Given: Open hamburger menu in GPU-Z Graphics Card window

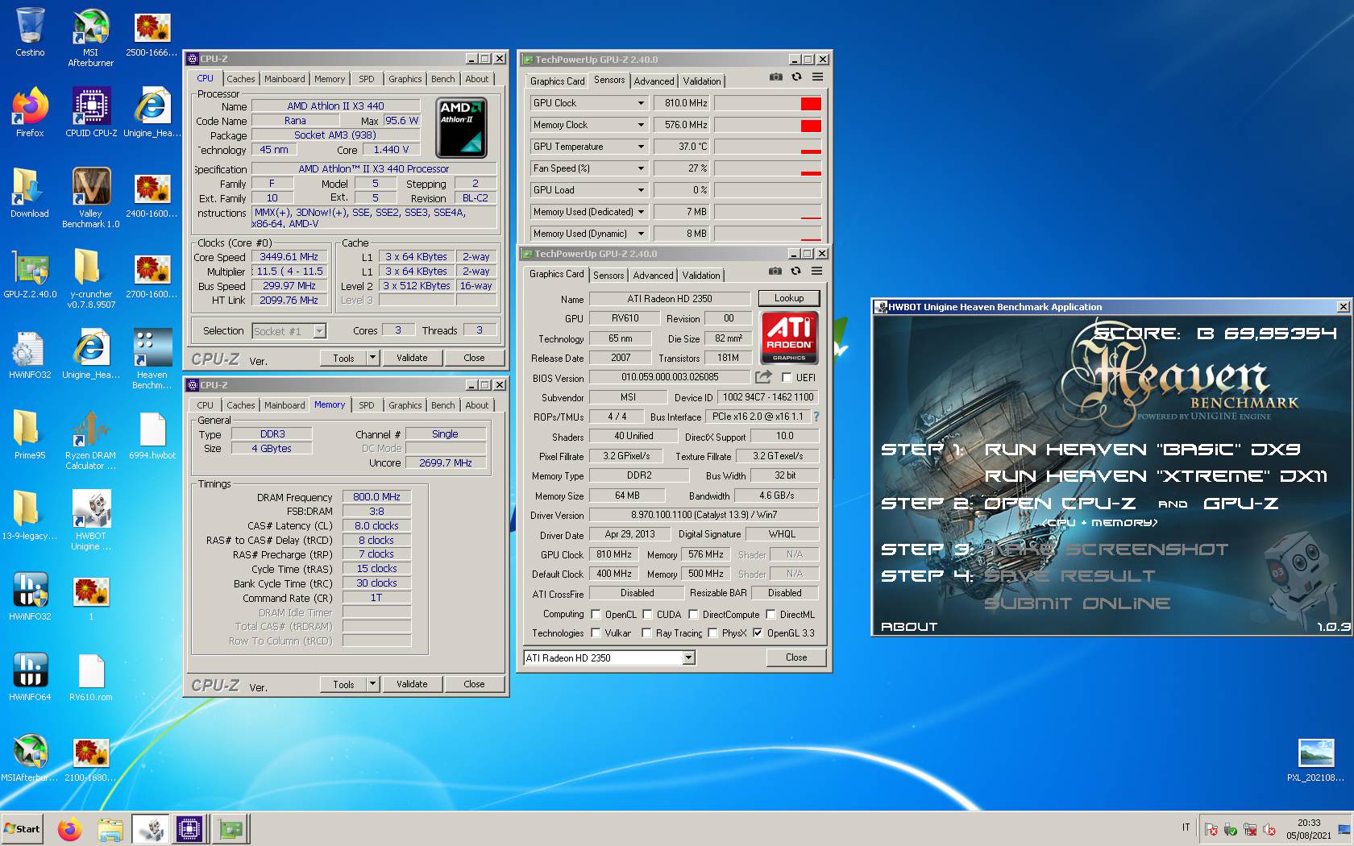Looking at the screenshot, I should (x=816, y=272).
